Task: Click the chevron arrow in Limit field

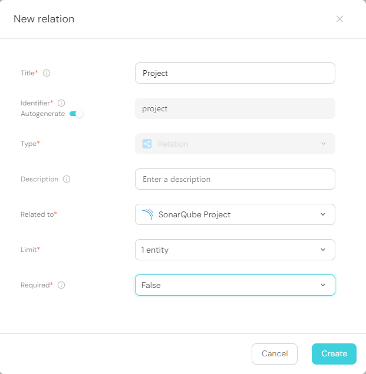Action: [323, 250]
